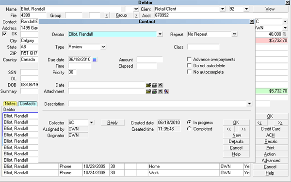Click the Credit Card button
291x182 pixels.
coord(271,129)
